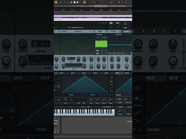Go to previous preset with left arrow
The image size is (186, 139).
[x=103, y=23]
